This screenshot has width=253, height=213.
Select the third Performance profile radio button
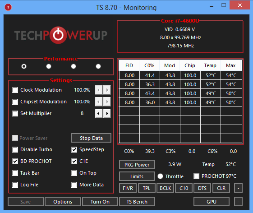tap(74, 66)
